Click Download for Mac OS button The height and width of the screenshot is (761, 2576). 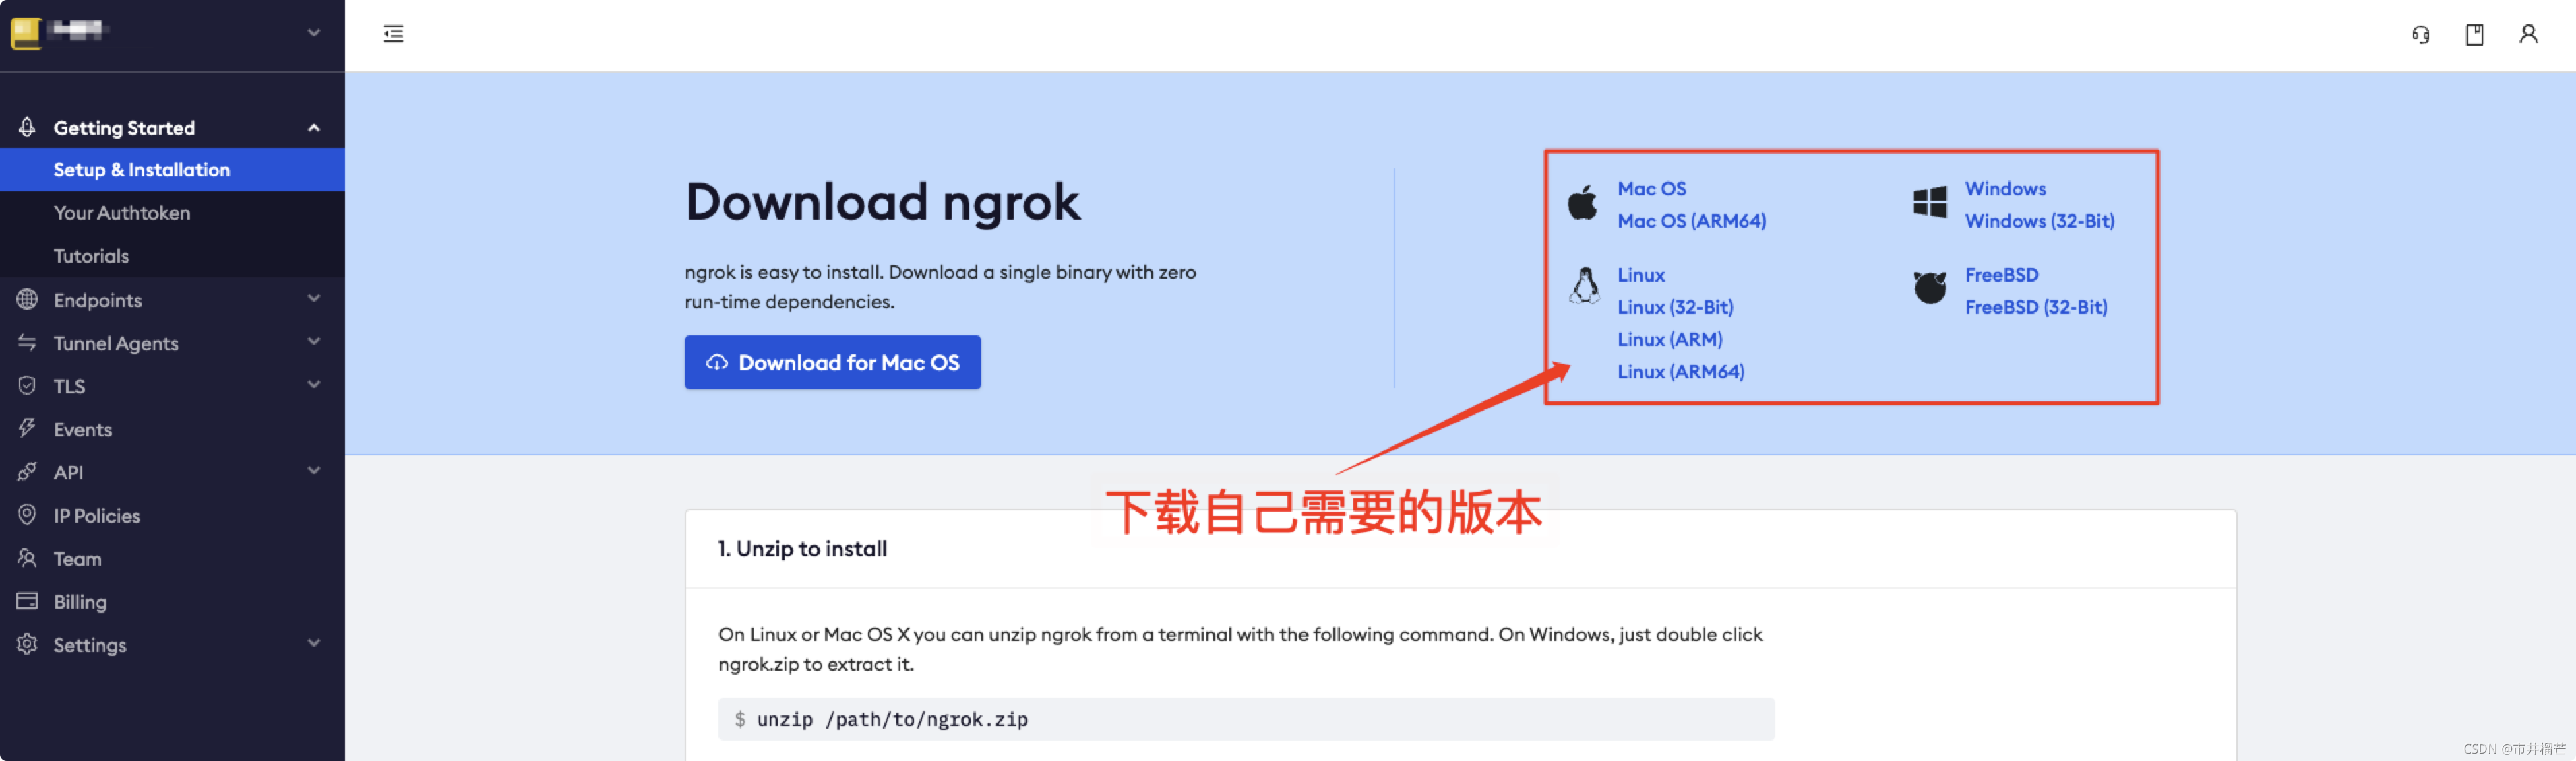832,362
